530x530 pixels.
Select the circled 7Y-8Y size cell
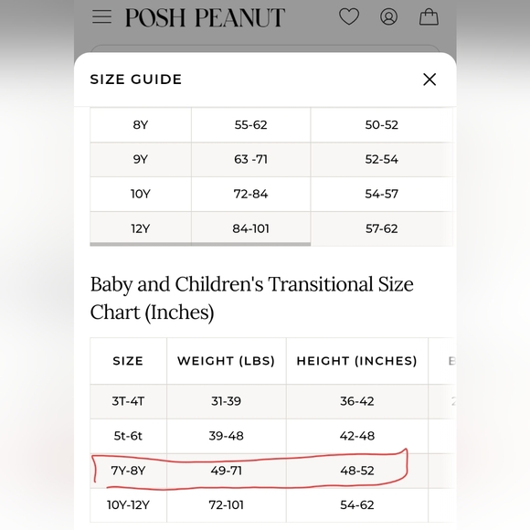[128, 471]
